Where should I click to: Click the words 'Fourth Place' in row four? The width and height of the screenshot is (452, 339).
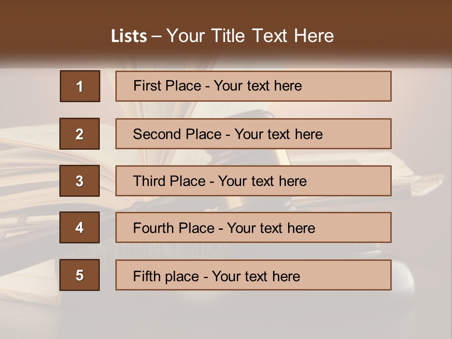pos(174,228)
